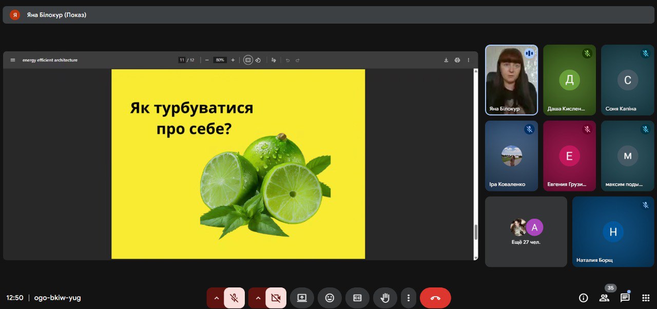Viewport: 657px width, 309px height.
Task: Open the chat with everyone panel
Action: 625,298
